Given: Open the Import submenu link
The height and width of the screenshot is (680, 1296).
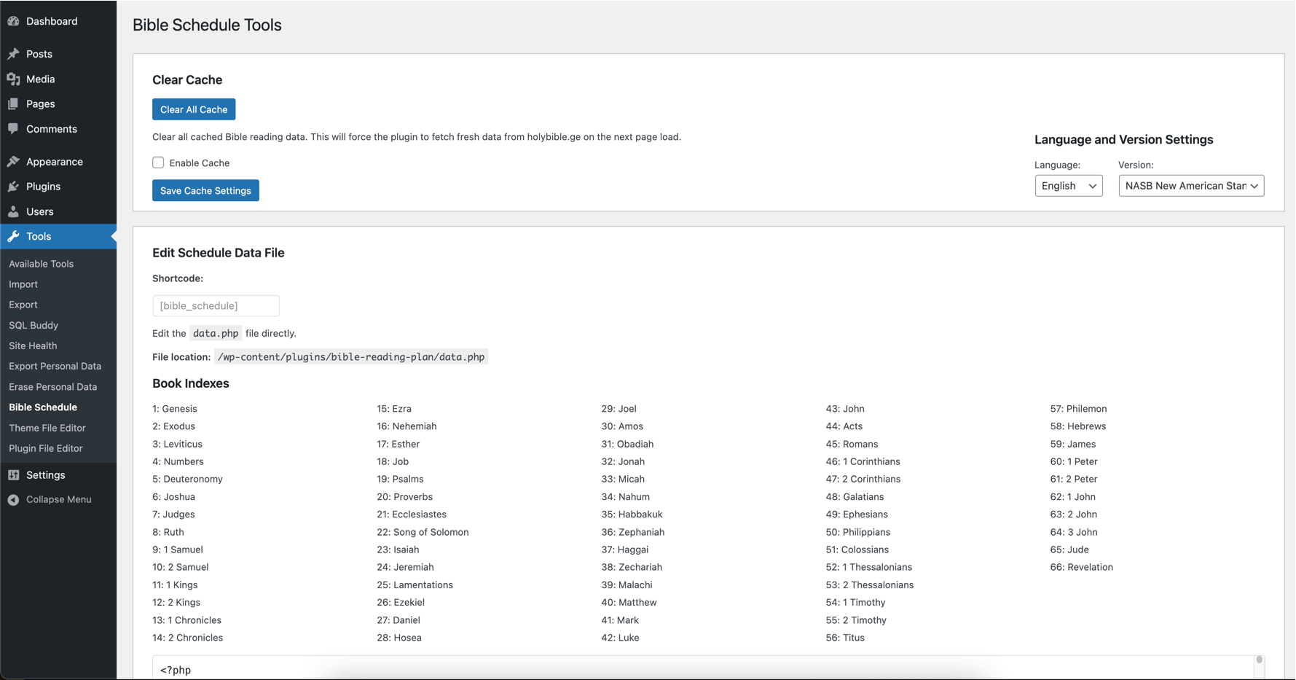Looking at the screenshot, I should coord(23,284).
